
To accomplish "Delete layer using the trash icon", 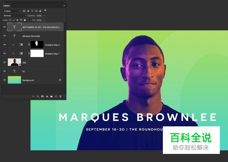I will click(60, 96).
